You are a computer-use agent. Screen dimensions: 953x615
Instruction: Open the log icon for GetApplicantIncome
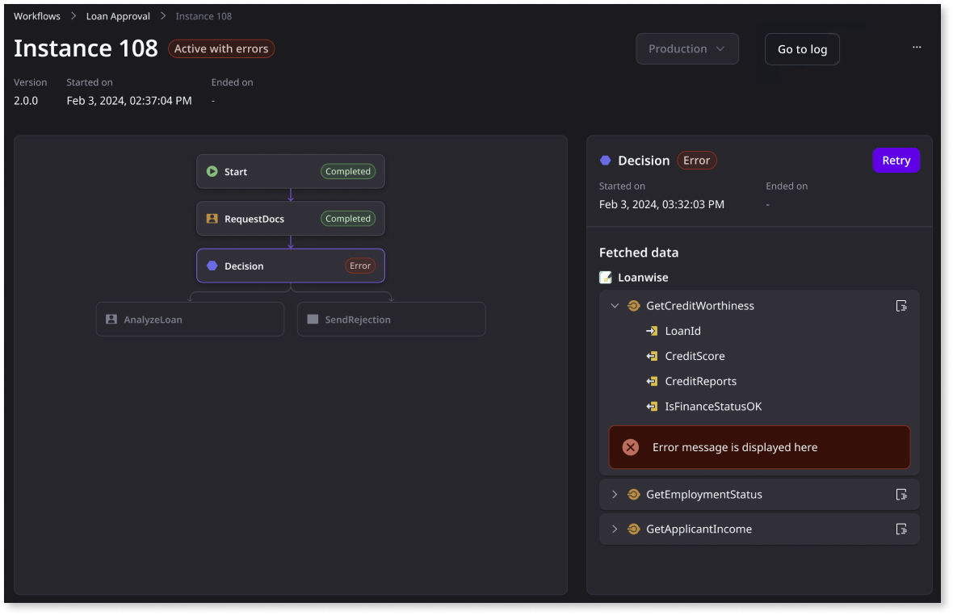point(902,529)
